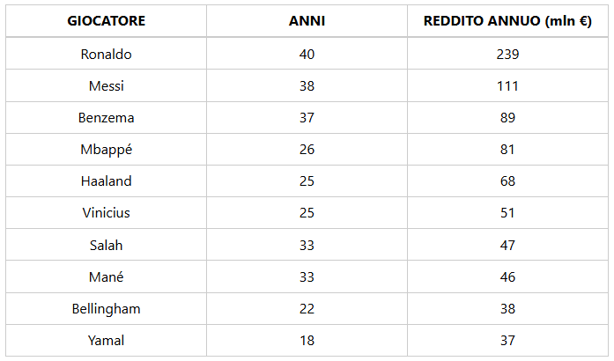Click the REDDITO ANNUO column header
Screen dimensions: 614x361
click(x=507, y=22)
